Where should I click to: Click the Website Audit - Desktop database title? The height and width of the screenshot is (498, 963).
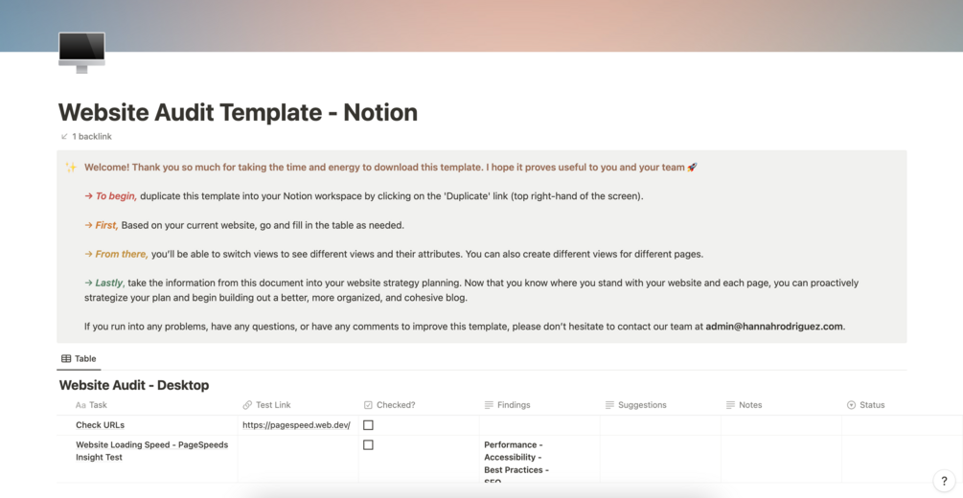(134, 385)
